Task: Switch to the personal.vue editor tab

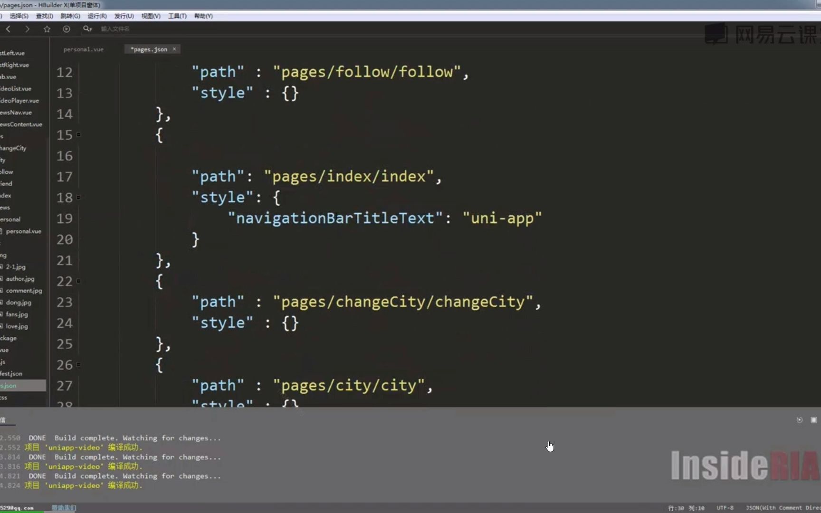Action: (83, 49)
